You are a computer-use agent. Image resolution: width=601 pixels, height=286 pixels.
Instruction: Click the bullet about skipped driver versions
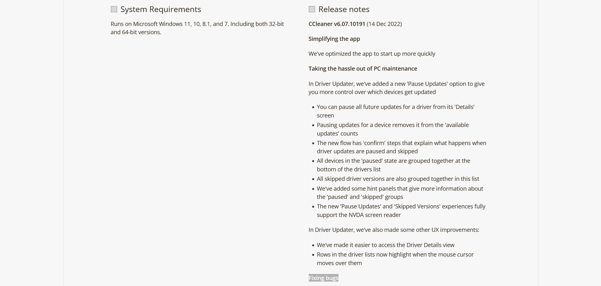point(398,179)
